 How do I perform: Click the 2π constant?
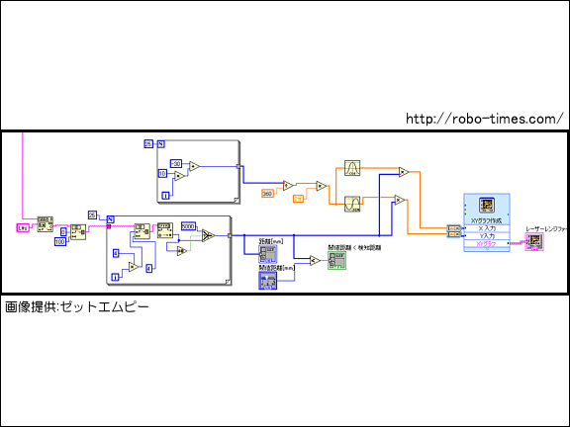[299, 199]
